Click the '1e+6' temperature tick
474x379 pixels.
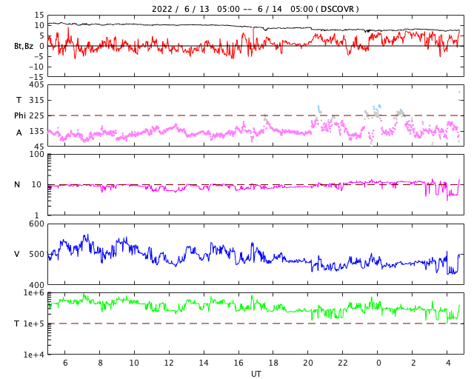pos(34,292)
